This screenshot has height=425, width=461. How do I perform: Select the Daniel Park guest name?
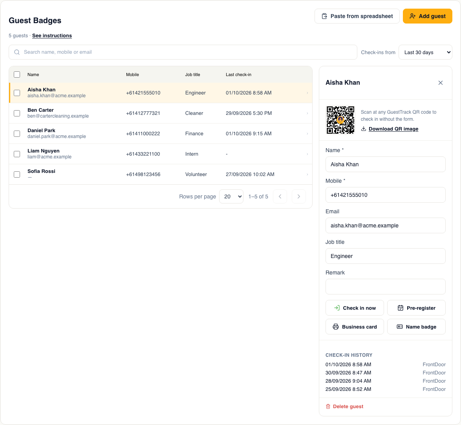(x=42, y=130)
